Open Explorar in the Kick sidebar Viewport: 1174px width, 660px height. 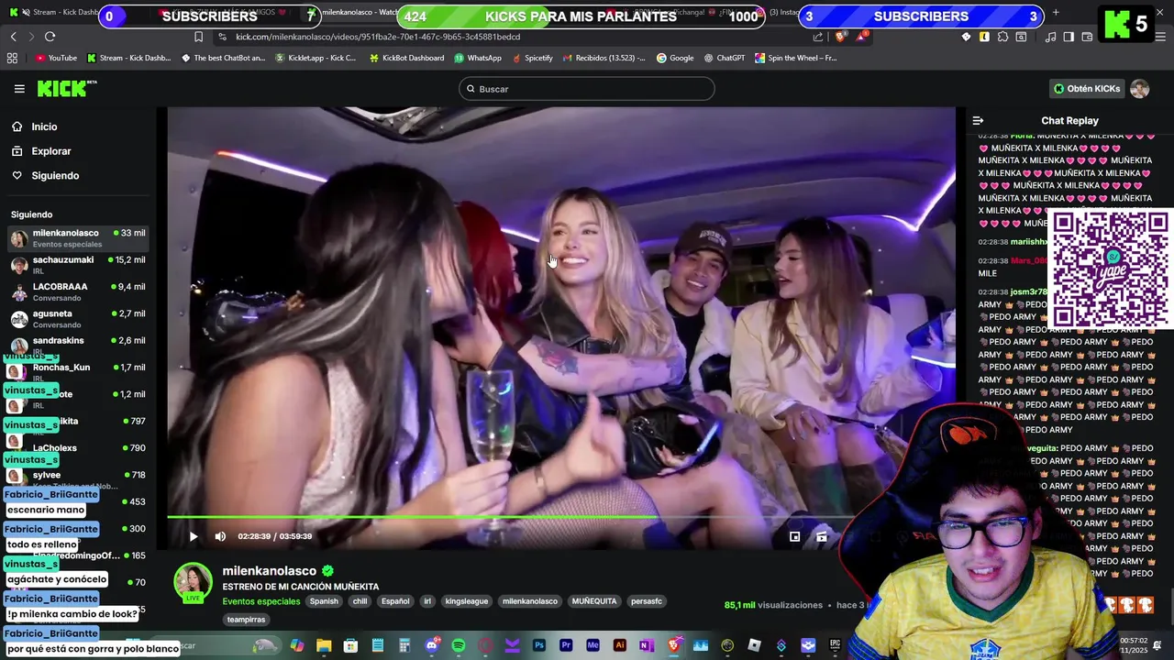point(51,151)
